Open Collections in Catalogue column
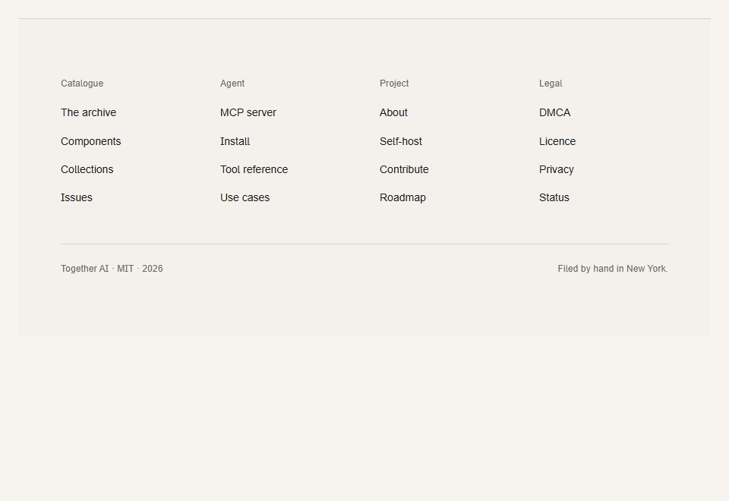 pyautogui.click(x=87, y=169)
